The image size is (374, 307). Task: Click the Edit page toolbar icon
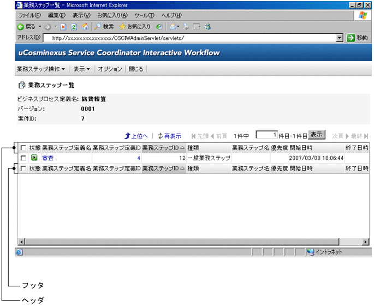pos(197,27)
